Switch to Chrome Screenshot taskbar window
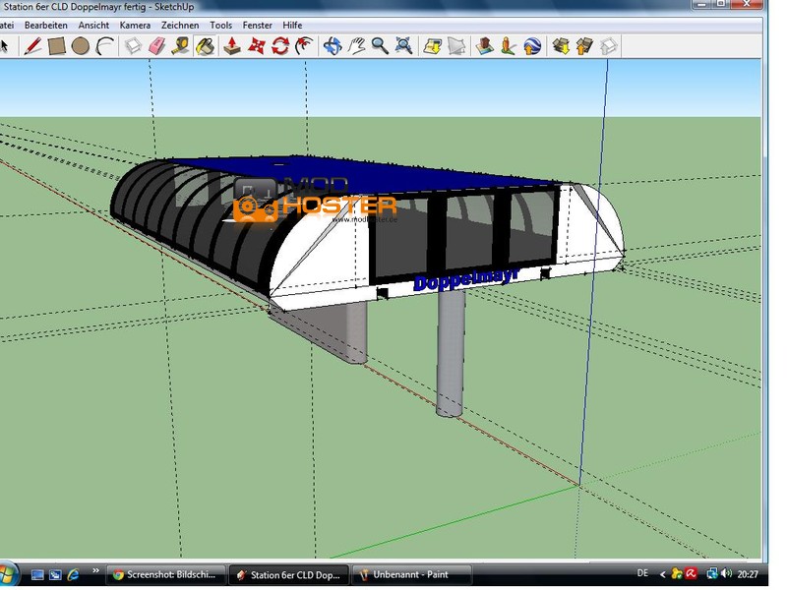787x590 pixels. pos(165,574)
